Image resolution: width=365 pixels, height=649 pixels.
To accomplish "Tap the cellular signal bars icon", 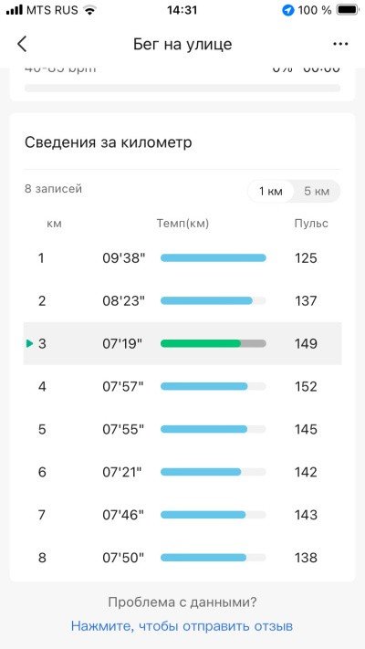I will click(x=15, y=10).
